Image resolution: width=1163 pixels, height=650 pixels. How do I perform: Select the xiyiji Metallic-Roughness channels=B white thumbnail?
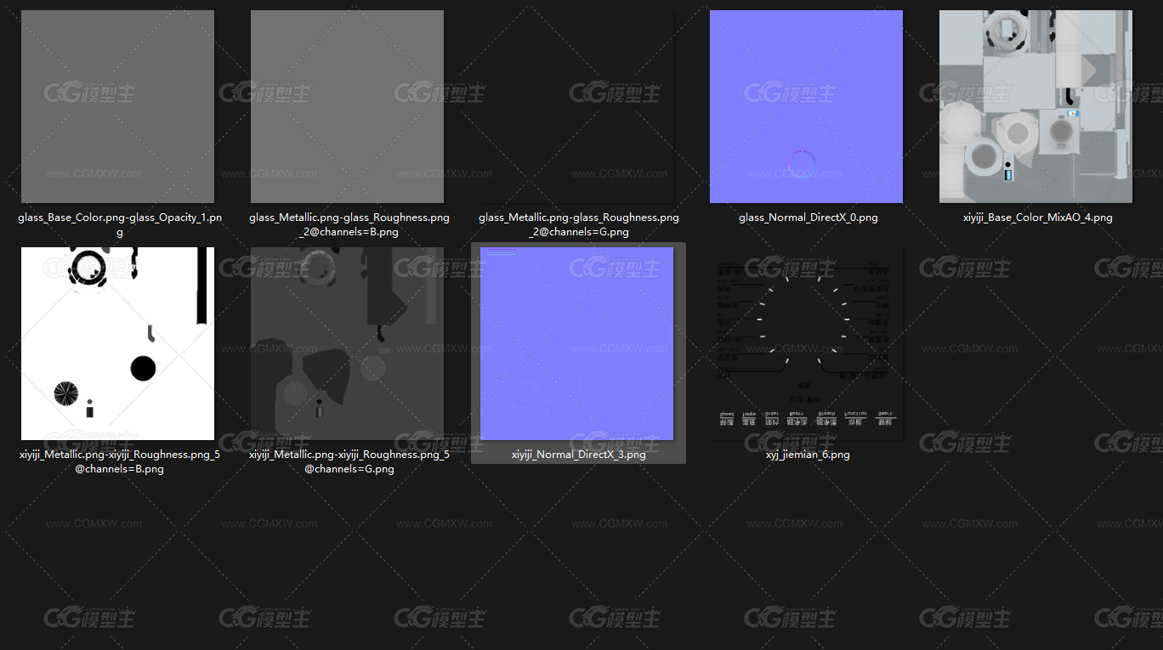point(117,343)
